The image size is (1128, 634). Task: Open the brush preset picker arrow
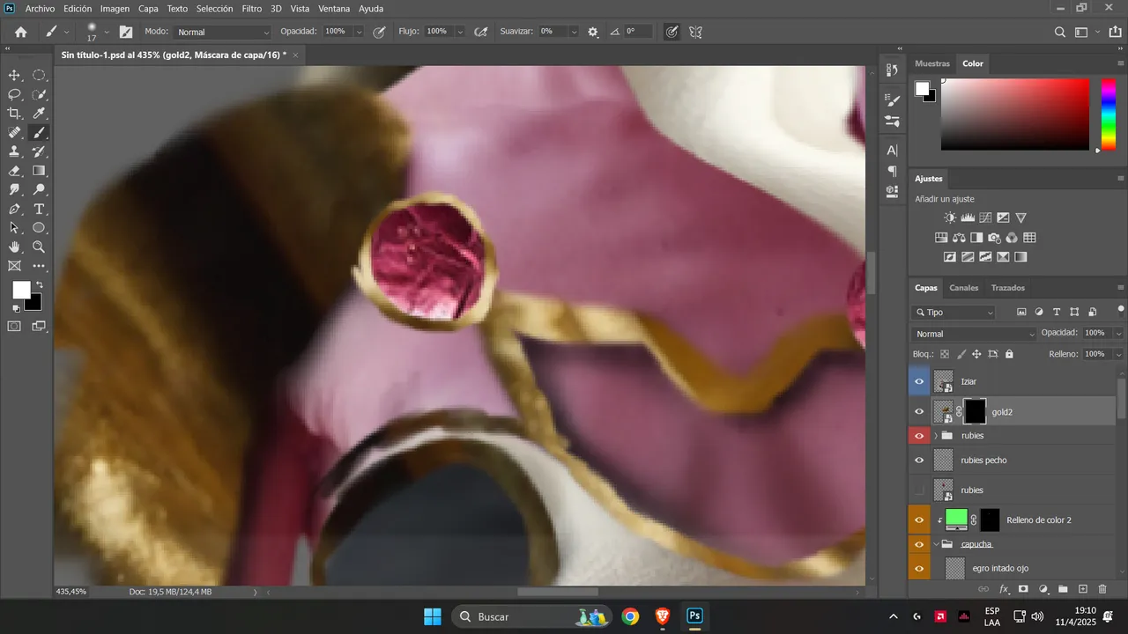pyautogui.click(x=107, y=32)
